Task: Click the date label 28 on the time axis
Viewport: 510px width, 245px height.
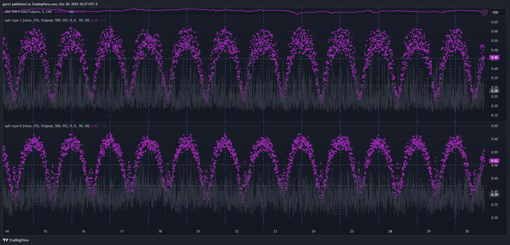Action: click(390, 231)
